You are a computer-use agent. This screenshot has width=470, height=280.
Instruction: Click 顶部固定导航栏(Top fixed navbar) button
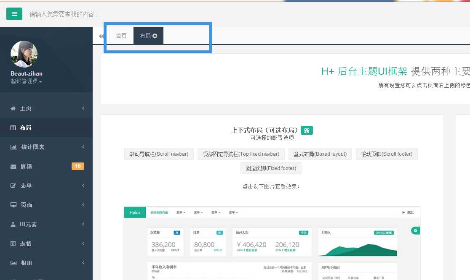click(241, 154)
